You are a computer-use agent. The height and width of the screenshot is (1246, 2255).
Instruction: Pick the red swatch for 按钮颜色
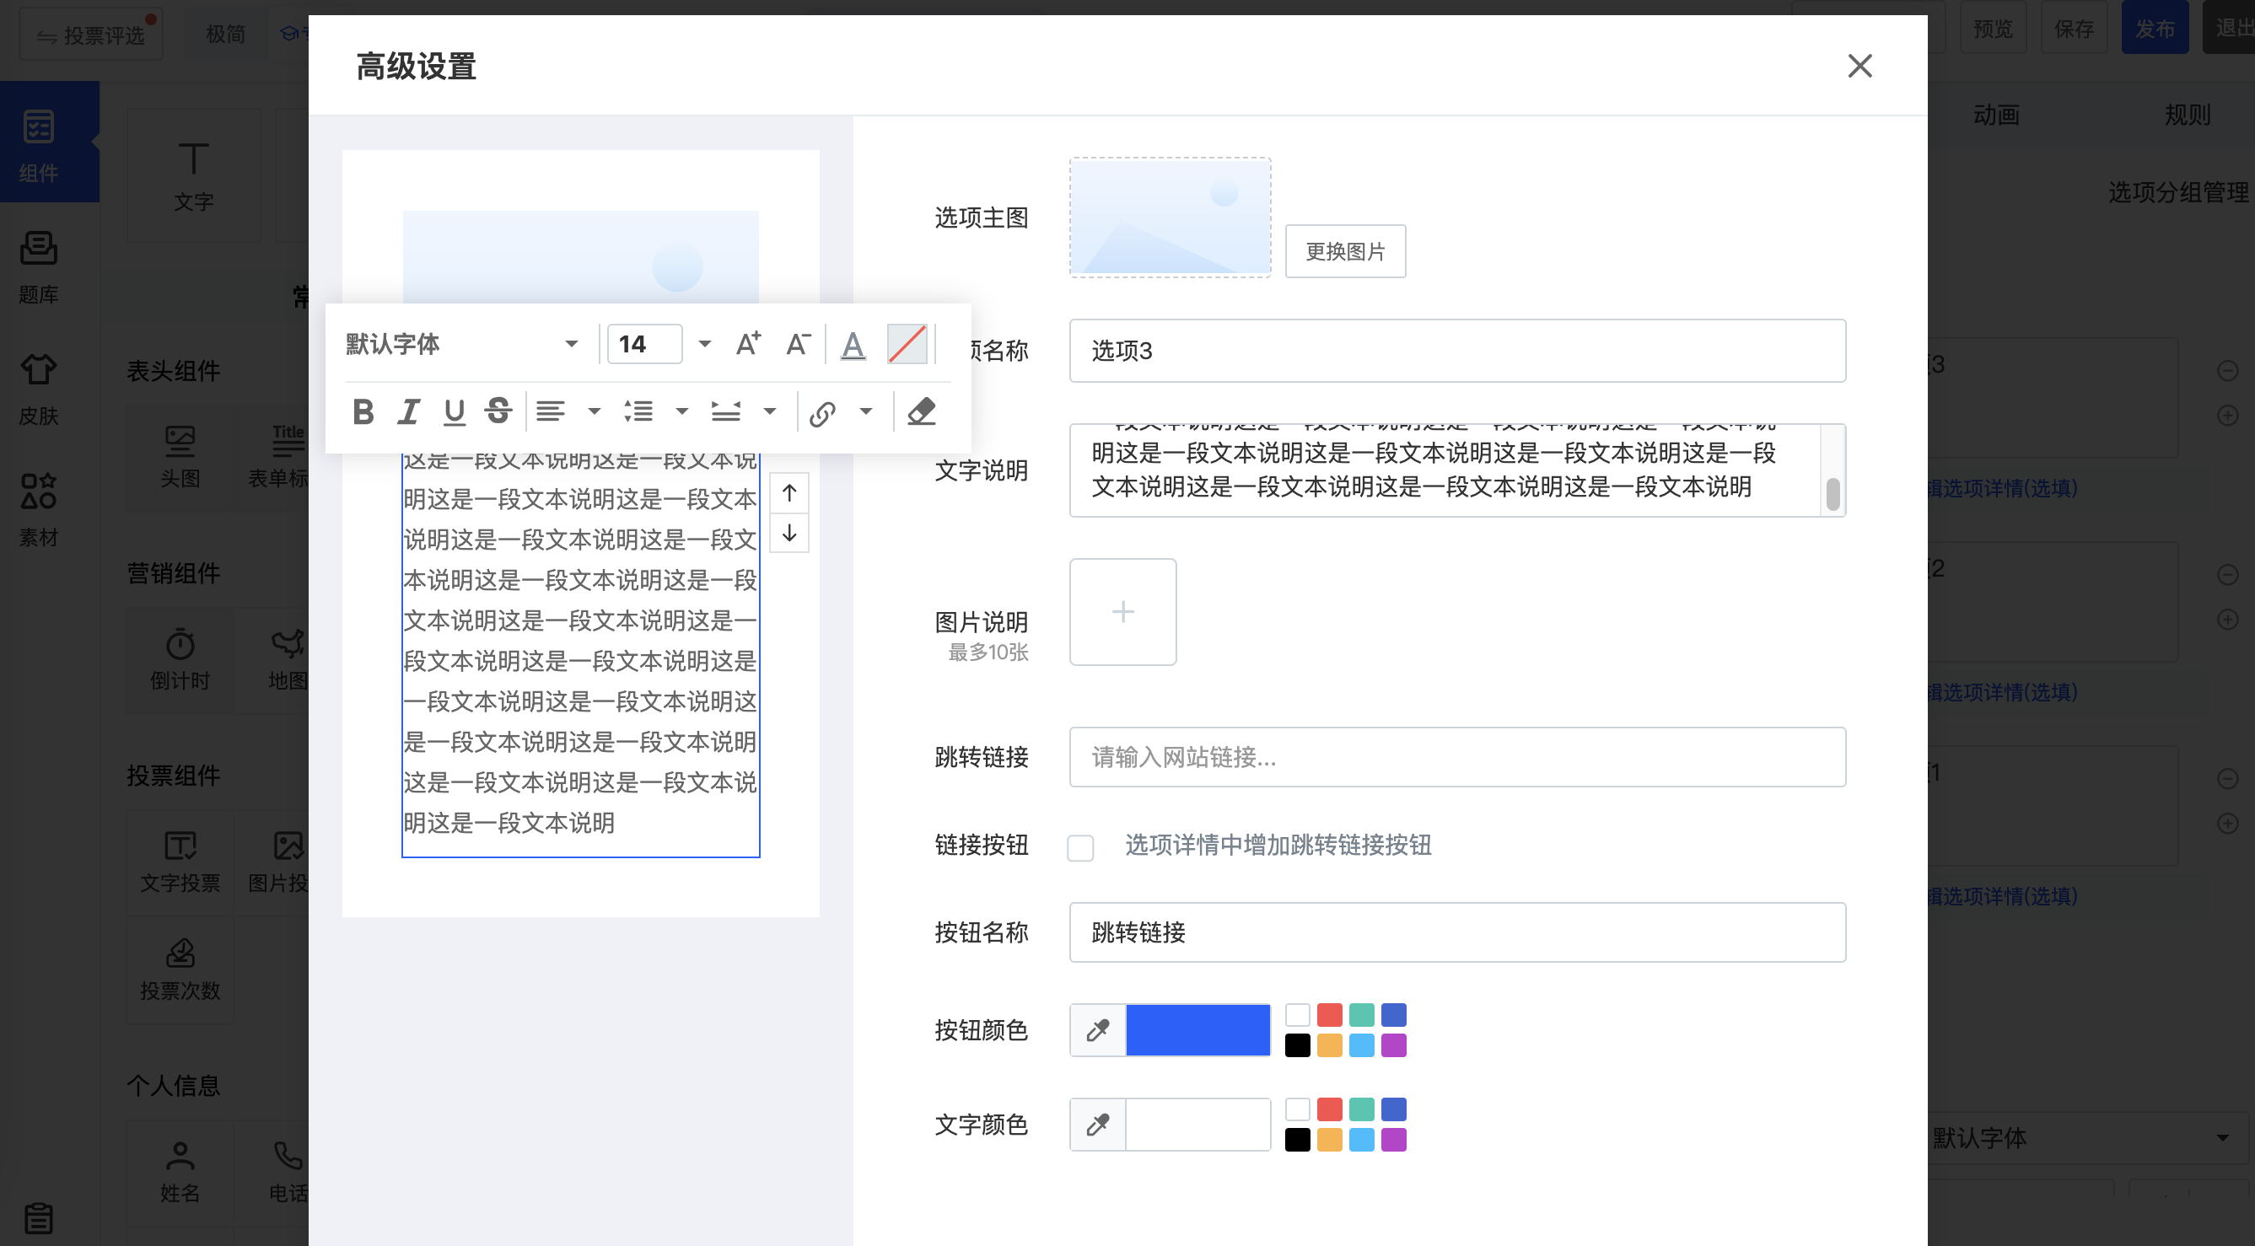click(x=1329, y=1015)
